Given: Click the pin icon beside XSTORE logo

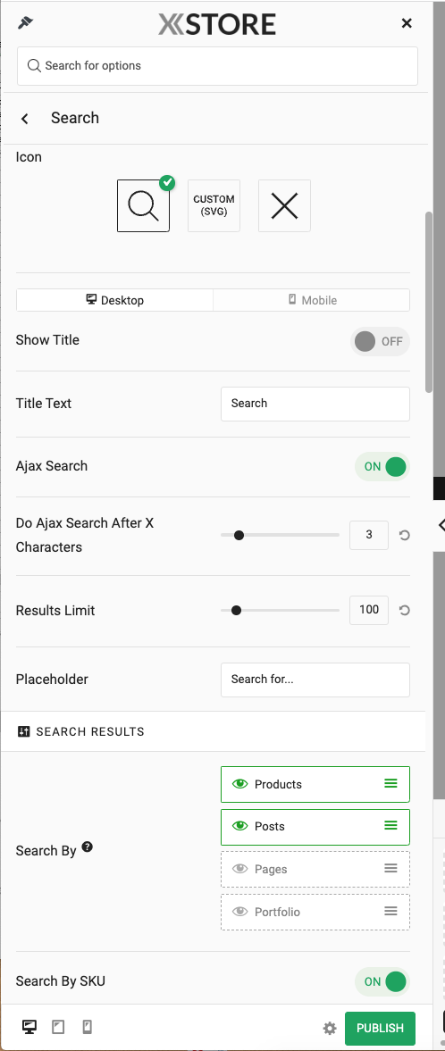Looking at the screenshot, I should coord(26,23).
